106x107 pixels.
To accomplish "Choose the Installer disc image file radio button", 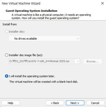I will 6,55.
